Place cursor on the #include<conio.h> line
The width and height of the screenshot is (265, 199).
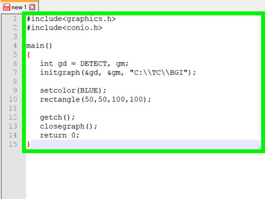[65, 28]
